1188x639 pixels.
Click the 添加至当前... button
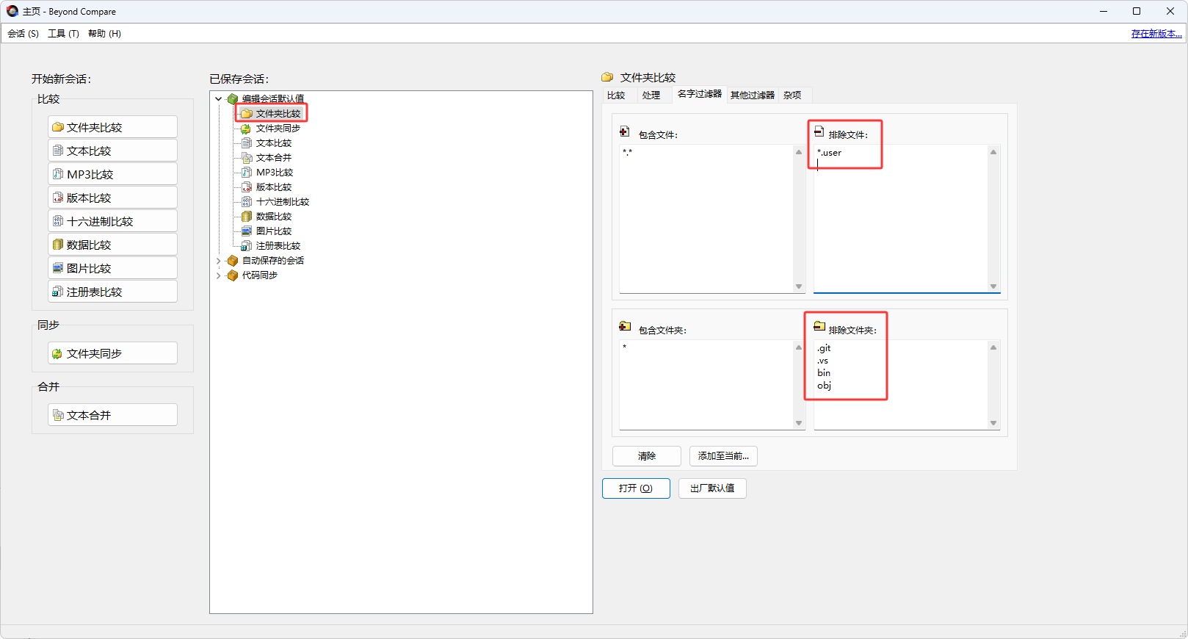tap(723, 456)
